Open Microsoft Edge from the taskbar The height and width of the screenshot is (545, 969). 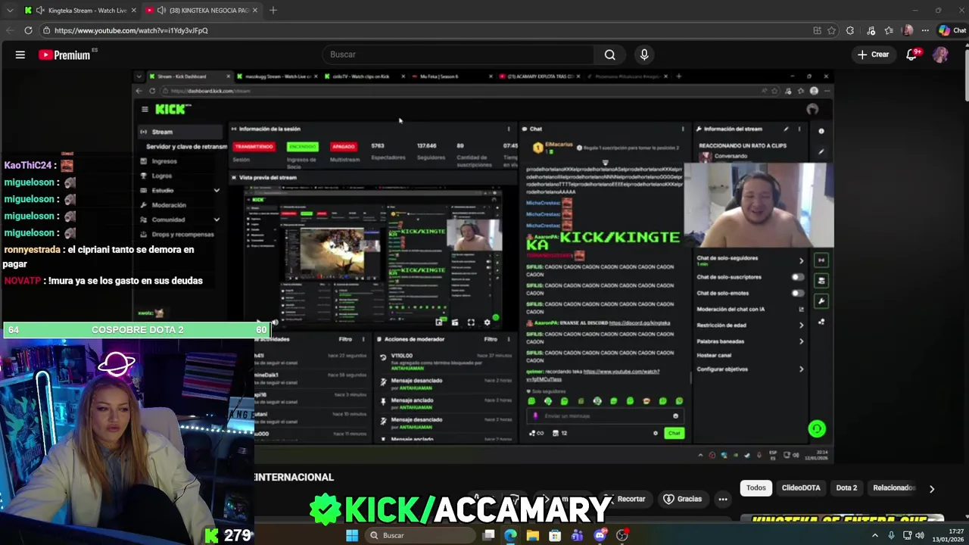(511, 535)
